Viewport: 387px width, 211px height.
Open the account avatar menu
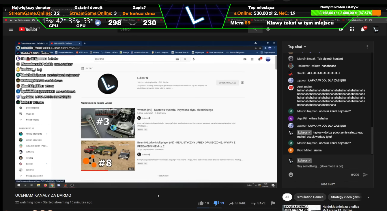pyautogui.click(x=376, y=29)
